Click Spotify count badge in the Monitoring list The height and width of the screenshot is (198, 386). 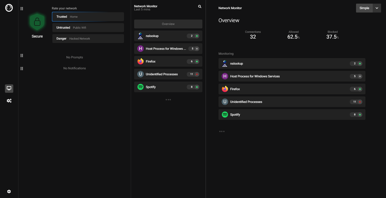tap(356, 115)
